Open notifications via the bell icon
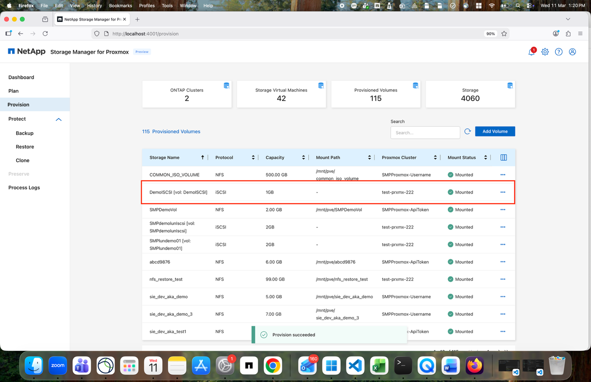This screenshot has height=382, width=591. point(531,51)
